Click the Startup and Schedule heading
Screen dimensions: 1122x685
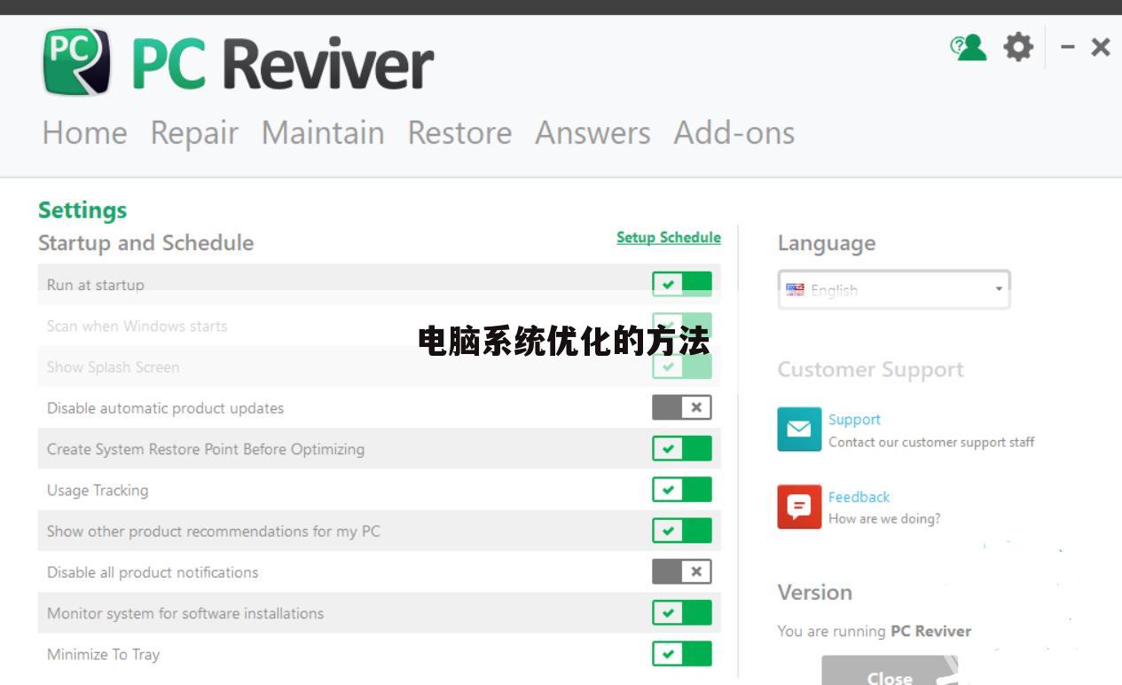pos(145,243)
